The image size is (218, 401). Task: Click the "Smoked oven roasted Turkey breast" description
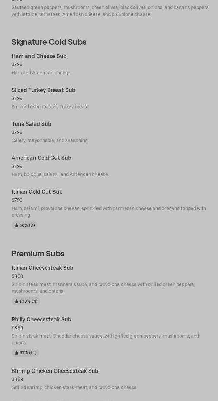[50, 107]
